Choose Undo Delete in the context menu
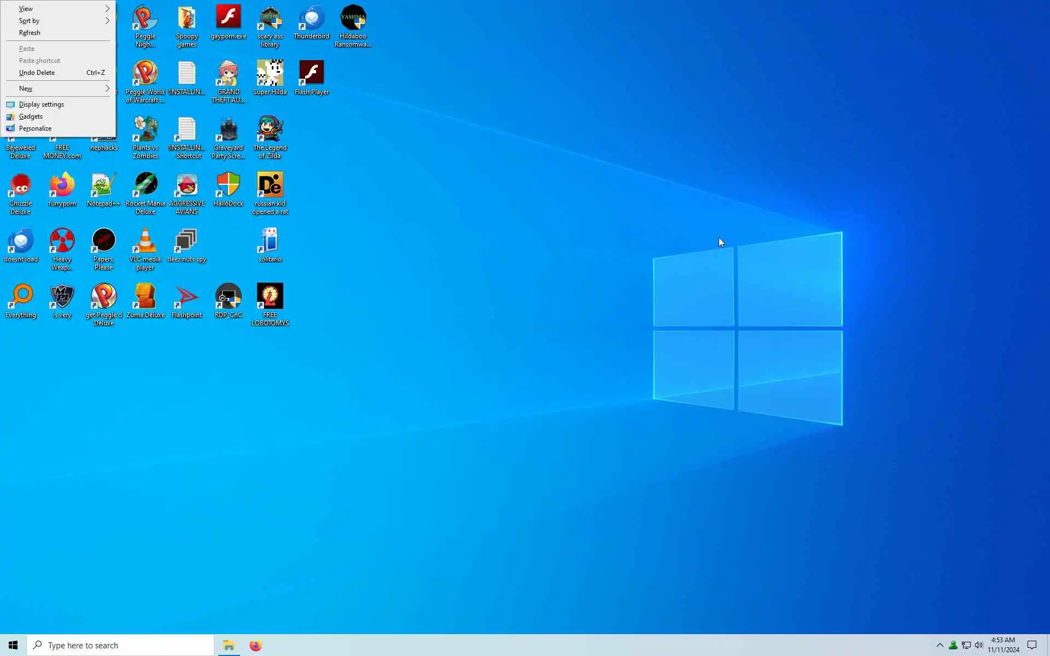The height and width of the screenshot is (656, 1050). tap(37, 73)
